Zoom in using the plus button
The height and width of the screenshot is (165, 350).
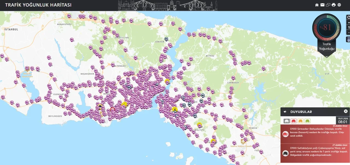point(348,22)
